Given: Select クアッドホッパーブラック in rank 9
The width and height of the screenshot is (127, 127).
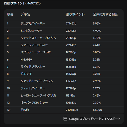Looking at the screenshot, I should tap(37, 81).
